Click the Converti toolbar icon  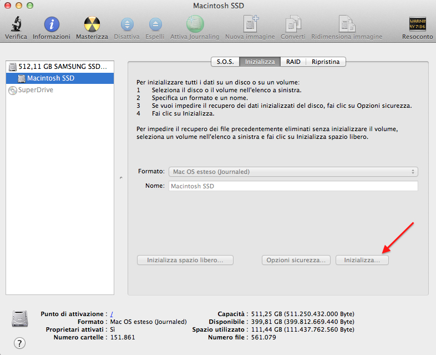[293, 24]
